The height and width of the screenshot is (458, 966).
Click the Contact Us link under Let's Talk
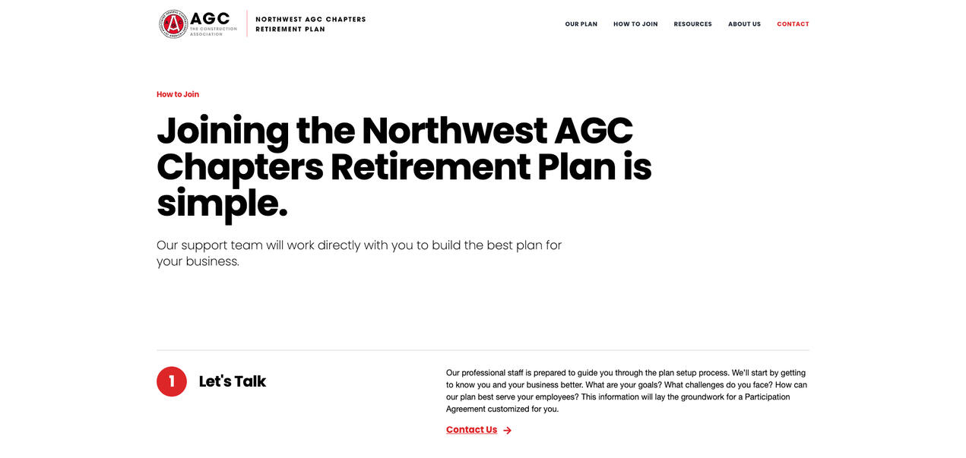471,430
